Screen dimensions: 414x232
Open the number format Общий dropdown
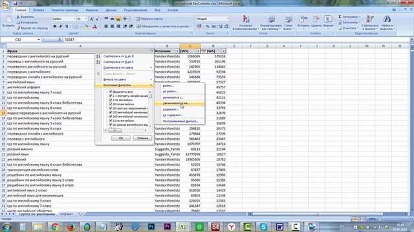[227, 19]
